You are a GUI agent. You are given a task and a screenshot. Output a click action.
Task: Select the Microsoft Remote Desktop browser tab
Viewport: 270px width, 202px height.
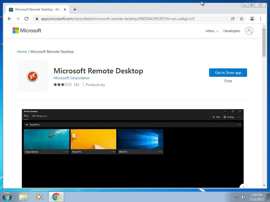pyautogui.click(x=37, y=9)
